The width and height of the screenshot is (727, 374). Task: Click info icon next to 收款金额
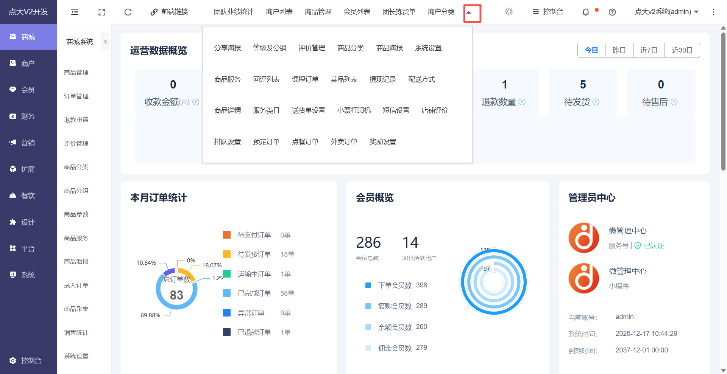click(x=196, y=102)
